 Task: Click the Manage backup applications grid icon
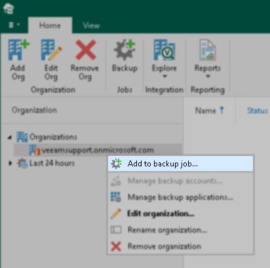click(x=116, y=197)
